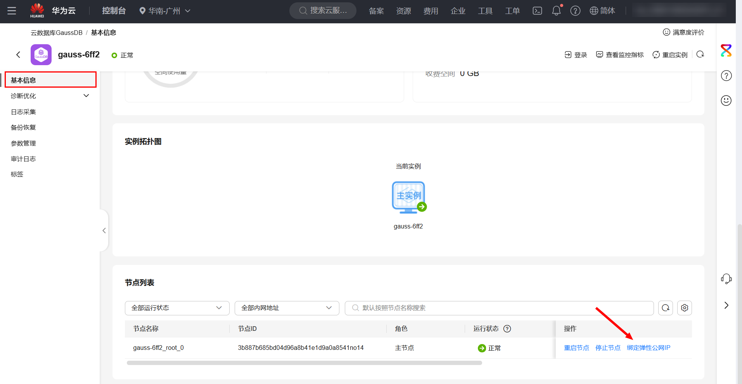Open 参数管理 in sidebar
The width and height of the screenshot is (742, 384).
click(x=23, y=143)
